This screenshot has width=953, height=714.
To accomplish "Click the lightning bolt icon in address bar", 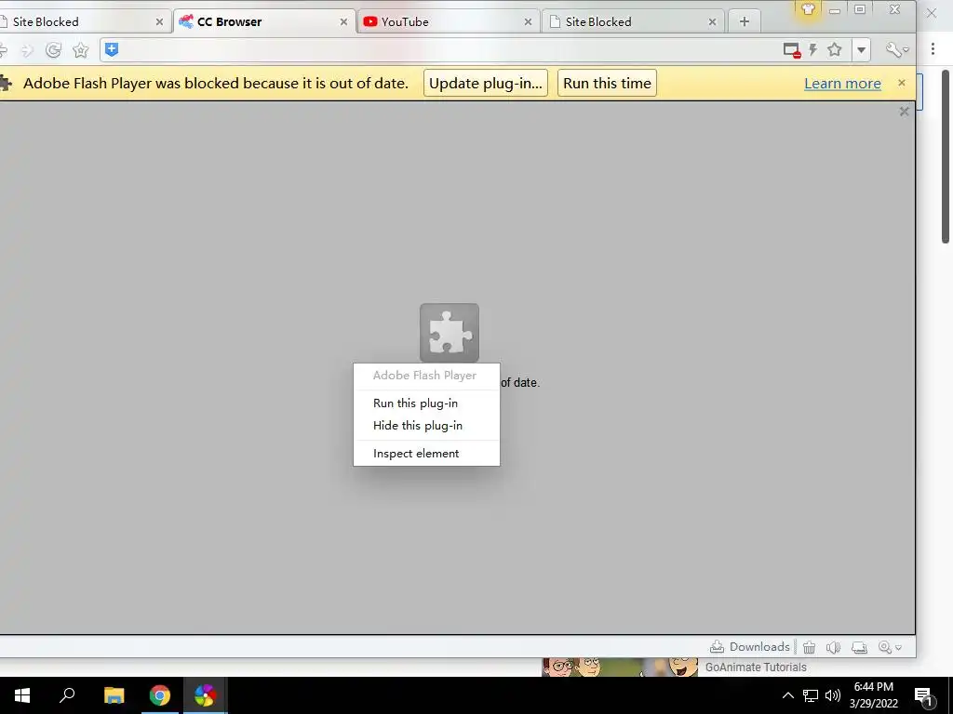I will coord(812,50).
